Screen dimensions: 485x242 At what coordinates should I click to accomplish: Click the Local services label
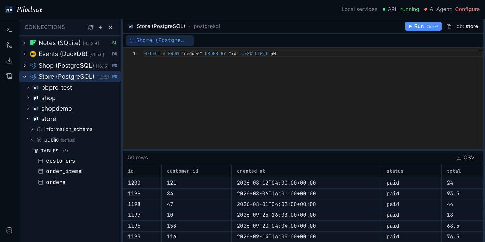[359, 9]
